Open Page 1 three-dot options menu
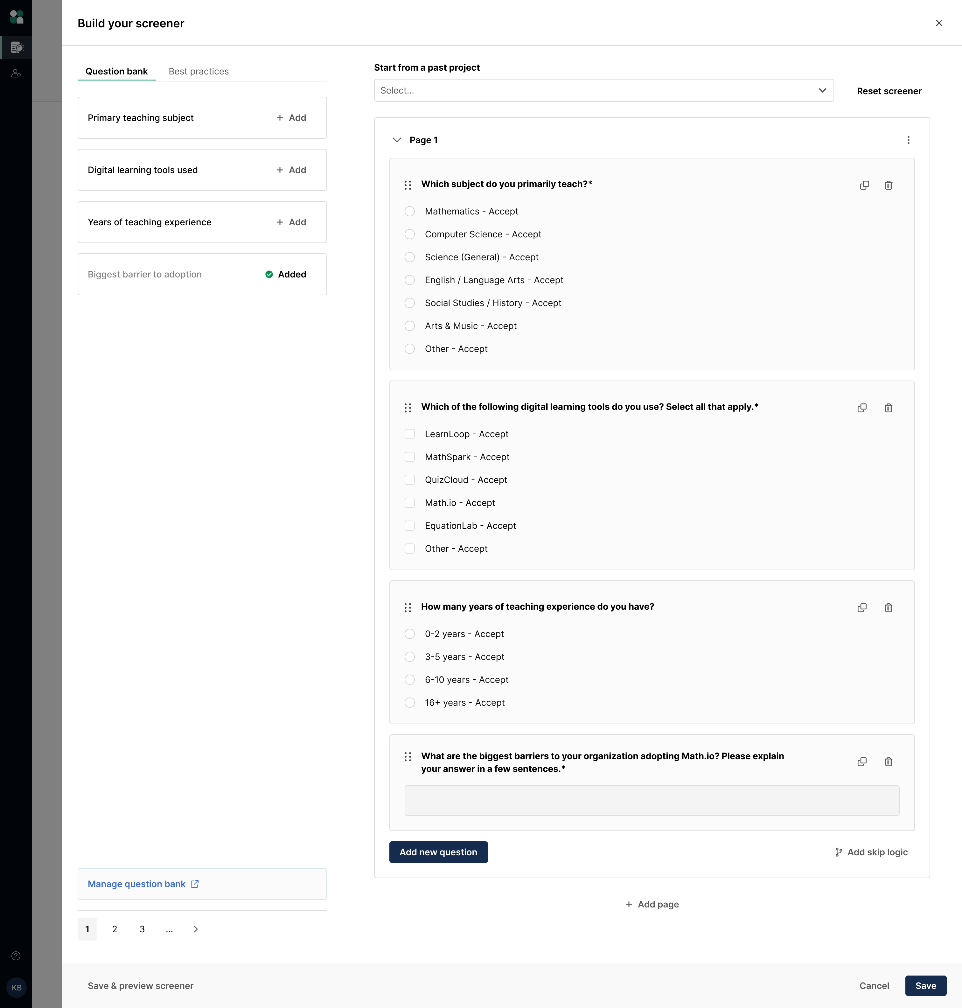Viewport: 962px width, 1008px height. tap(908, 140)
